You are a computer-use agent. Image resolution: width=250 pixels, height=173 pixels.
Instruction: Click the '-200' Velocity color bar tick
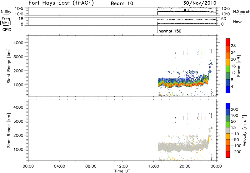pyautogui.click(x=236, y=152)
